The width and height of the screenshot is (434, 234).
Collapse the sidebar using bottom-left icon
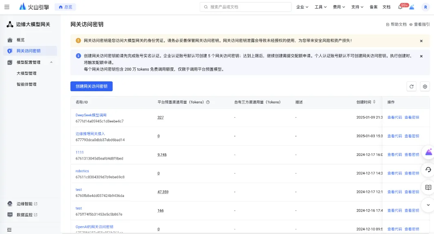pos(9,230)
